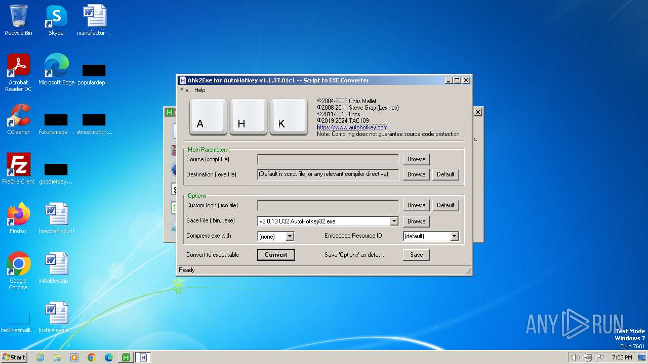This screenshot has height=364, width=648.
Task: Click the Convert button
Action: tap(276, 255)
